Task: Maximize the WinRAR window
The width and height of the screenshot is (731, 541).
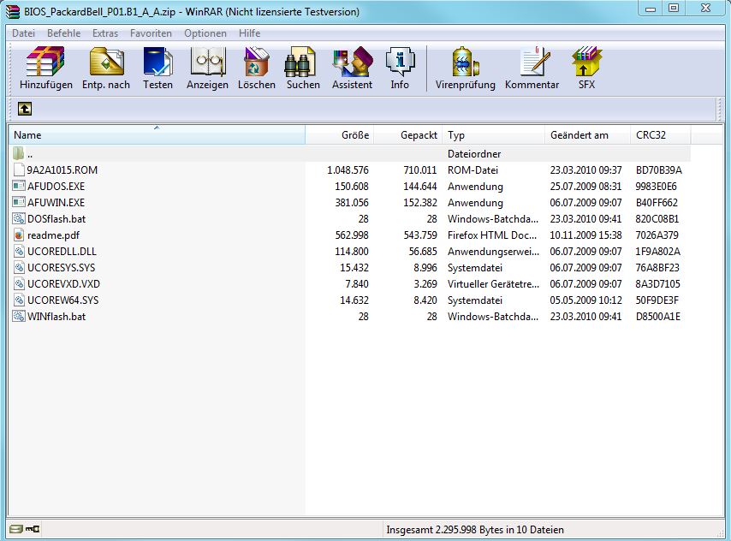Action: click(x=673, y=8)
